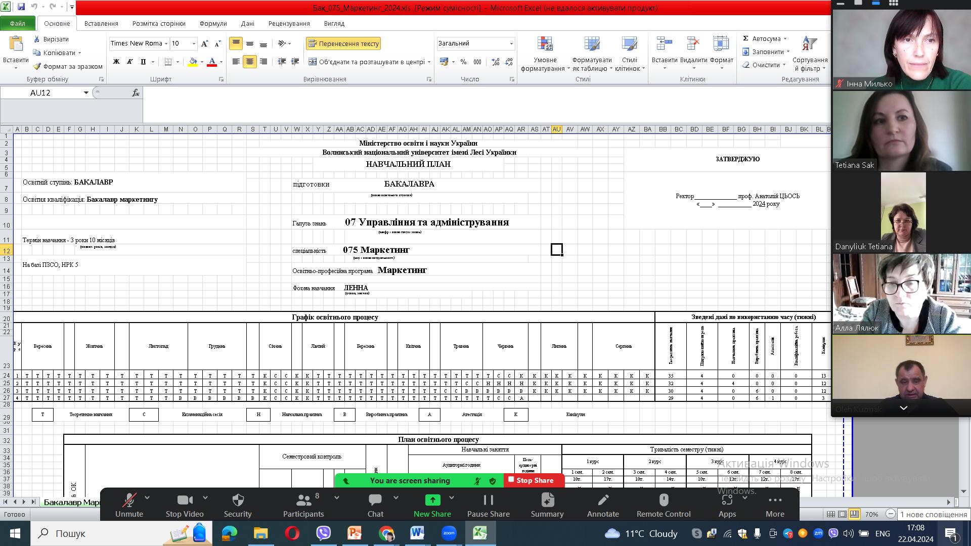
Task: Toggle italic formatting (К button)
Action: tap(129, 62)
